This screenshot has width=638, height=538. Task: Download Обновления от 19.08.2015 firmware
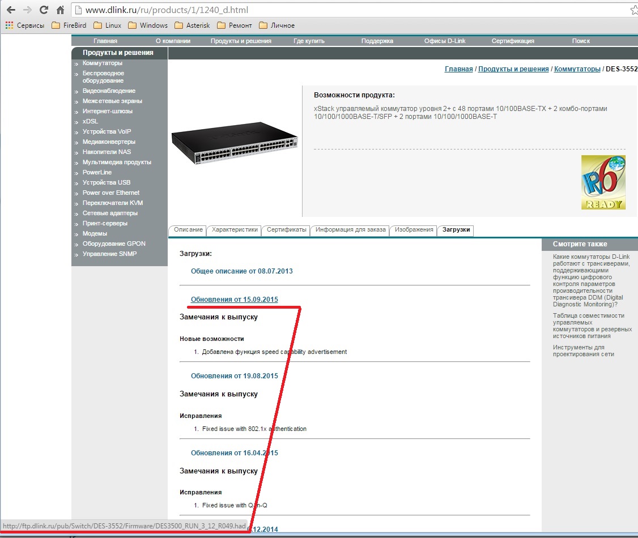point(235,376)
